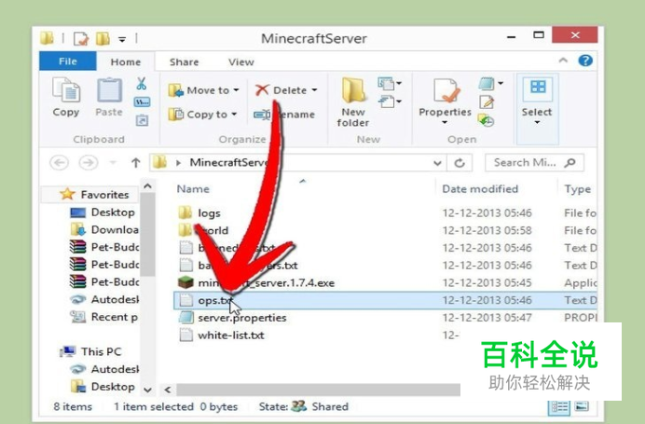
Task: Collapse the ribbon with the chevron
Action: point(563,61)
